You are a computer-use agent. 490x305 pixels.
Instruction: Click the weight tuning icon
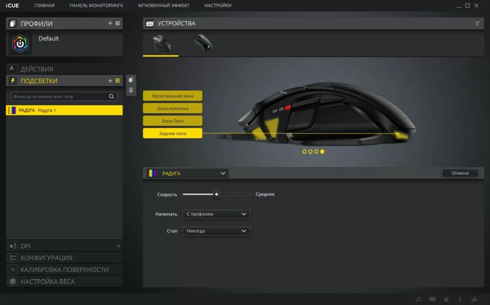tap(12, 282)
